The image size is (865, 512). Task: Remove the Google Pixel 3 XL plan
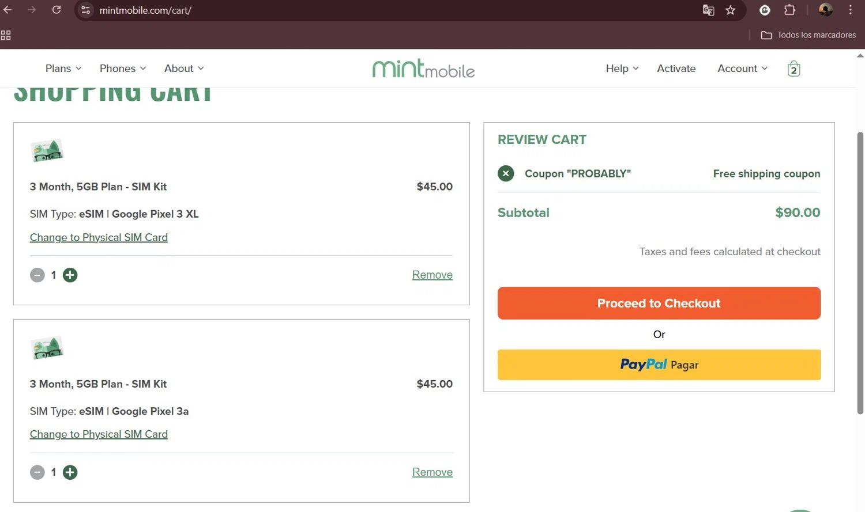pos(432,275)
